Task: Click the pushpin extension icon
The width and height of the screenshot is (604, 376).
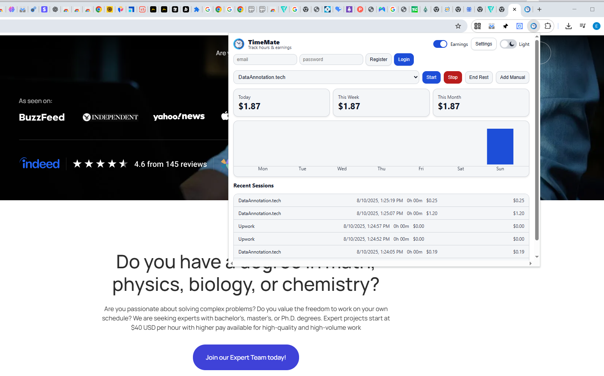Action: pos(506,26)
